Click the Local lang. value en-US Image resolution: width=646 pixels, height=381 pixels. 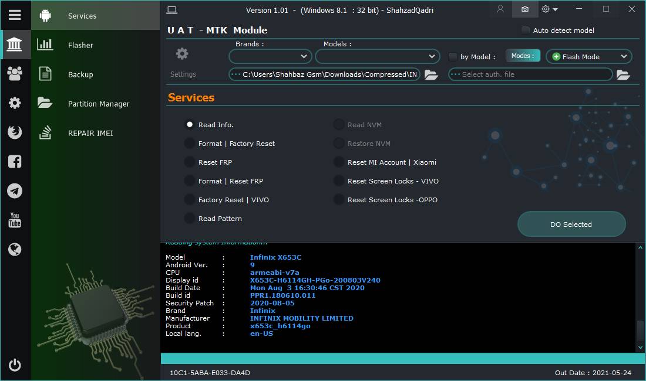(261, 334)
